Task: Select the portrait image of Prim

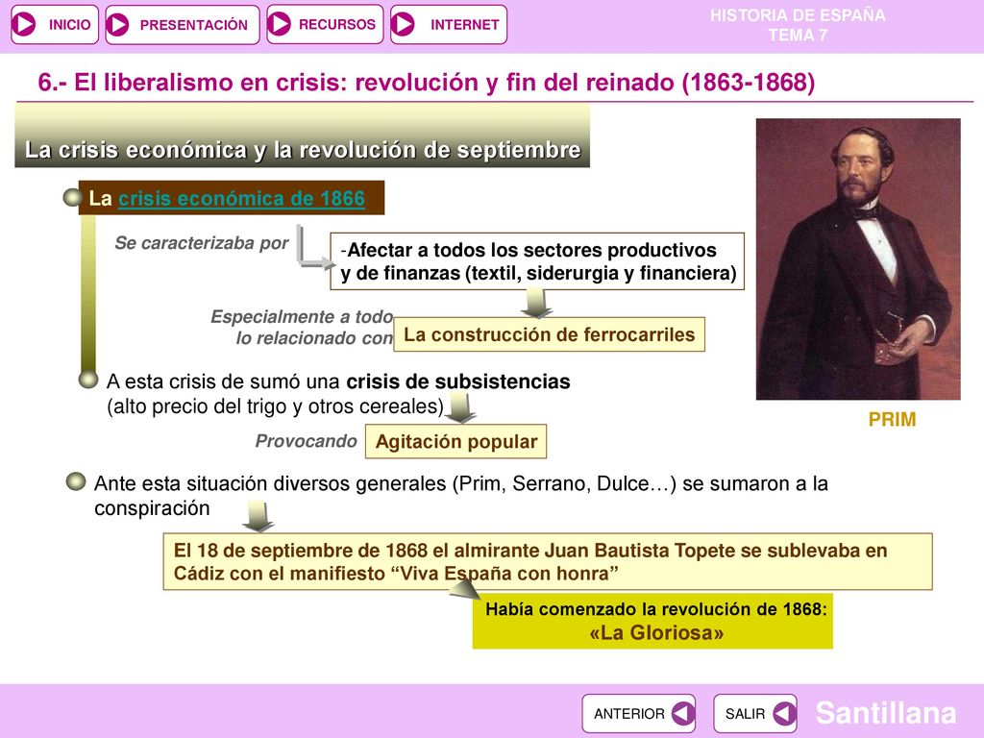Action: (858, 259)
